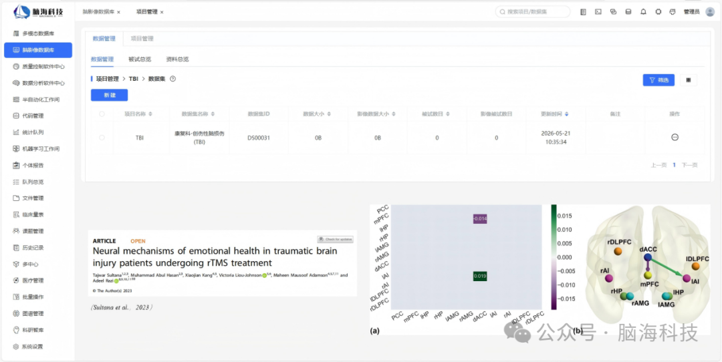Click the printer-like icon beside 管理员
This screenshot has height=362, width=722.
click(673, 12)
